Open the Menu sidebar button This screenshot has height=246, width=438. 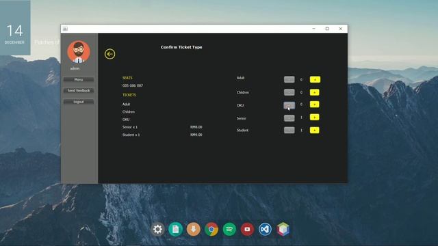coord(79,79)
